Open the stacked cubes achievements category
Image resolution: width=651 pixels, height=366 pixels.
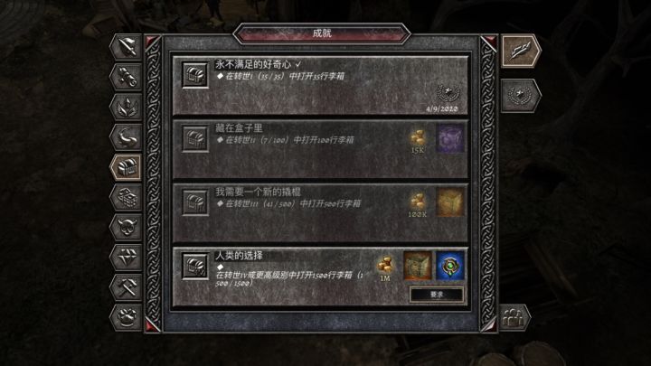pos(127,197)
